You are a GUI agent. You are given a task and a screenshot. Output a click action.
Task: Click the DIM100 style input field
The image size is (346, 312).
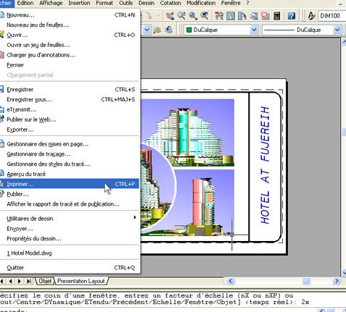point(331,16)
